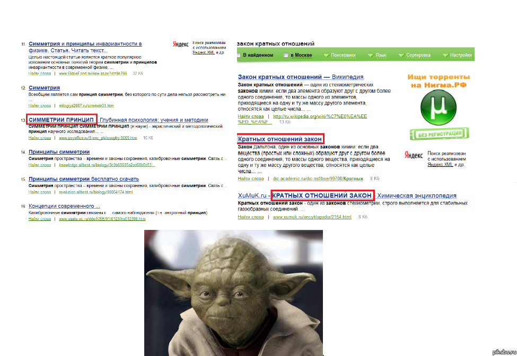517x356 pixels.
Task: Open 'Принципы симметрии' result number 14
Action: point(59,152)
